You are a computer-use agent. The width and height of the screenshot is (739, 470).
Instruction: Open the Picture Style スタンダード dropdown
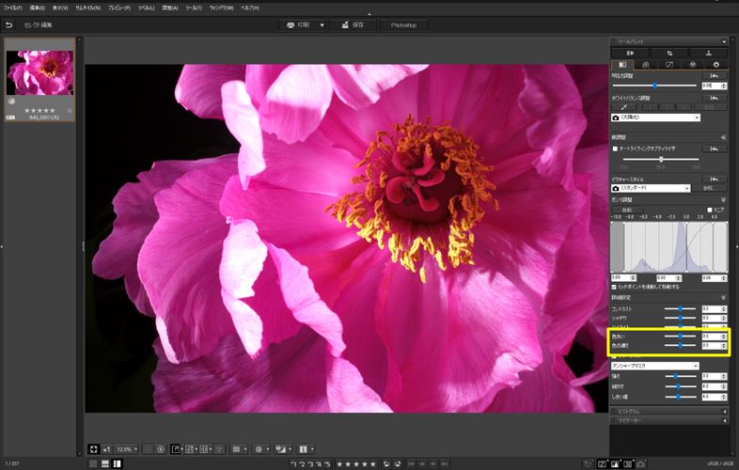coord(651,188)
